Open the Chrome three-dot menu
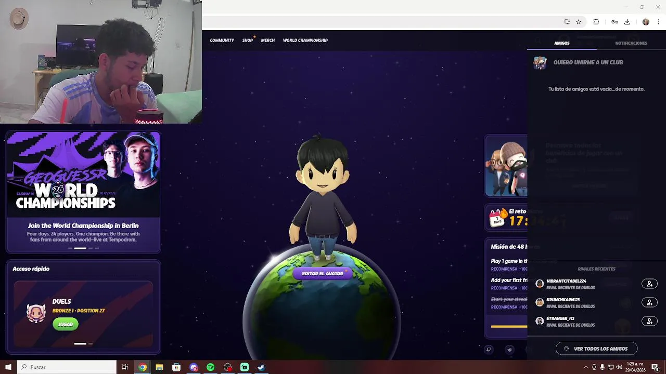This screenshot has height=374, width=666. tap(659, 22)
